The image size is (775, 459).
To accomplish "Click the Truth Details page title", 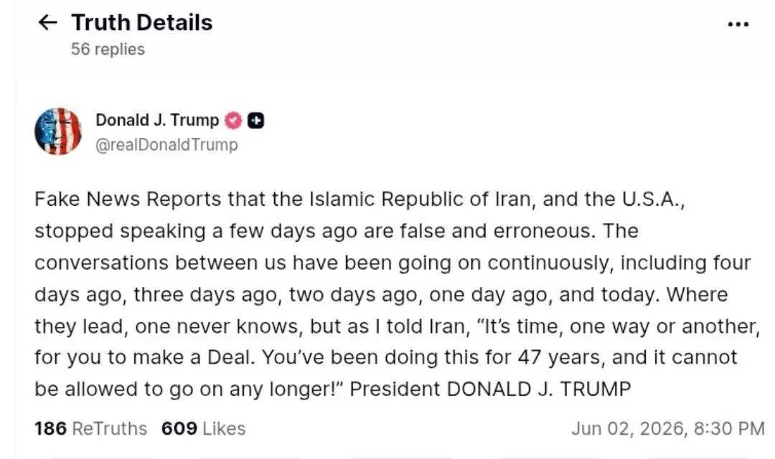I will point(142,23).
